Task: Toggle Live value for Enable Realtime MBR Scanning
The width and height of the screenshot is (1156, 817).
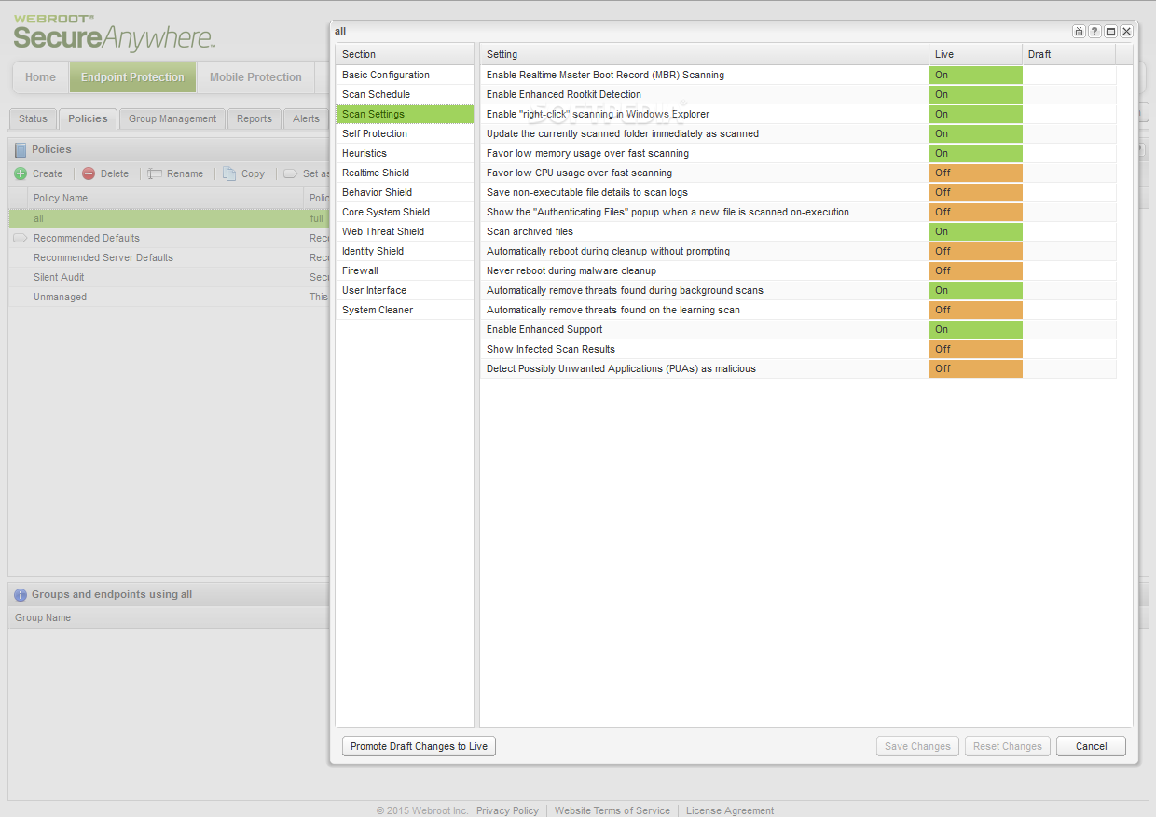Action: 975,75
